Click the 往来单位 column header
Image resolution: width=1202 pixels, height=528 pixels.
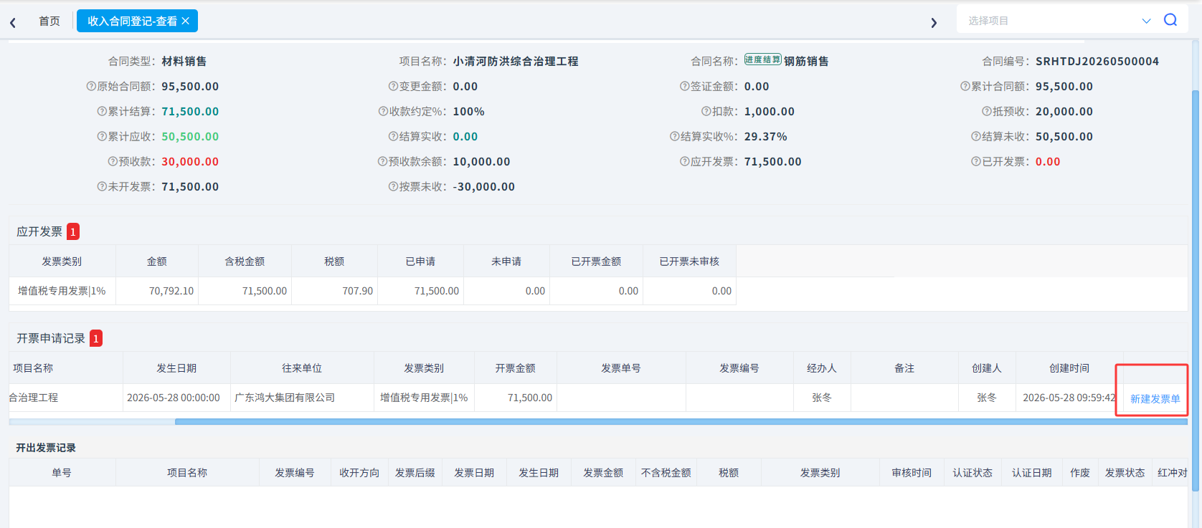coord(302,368)
